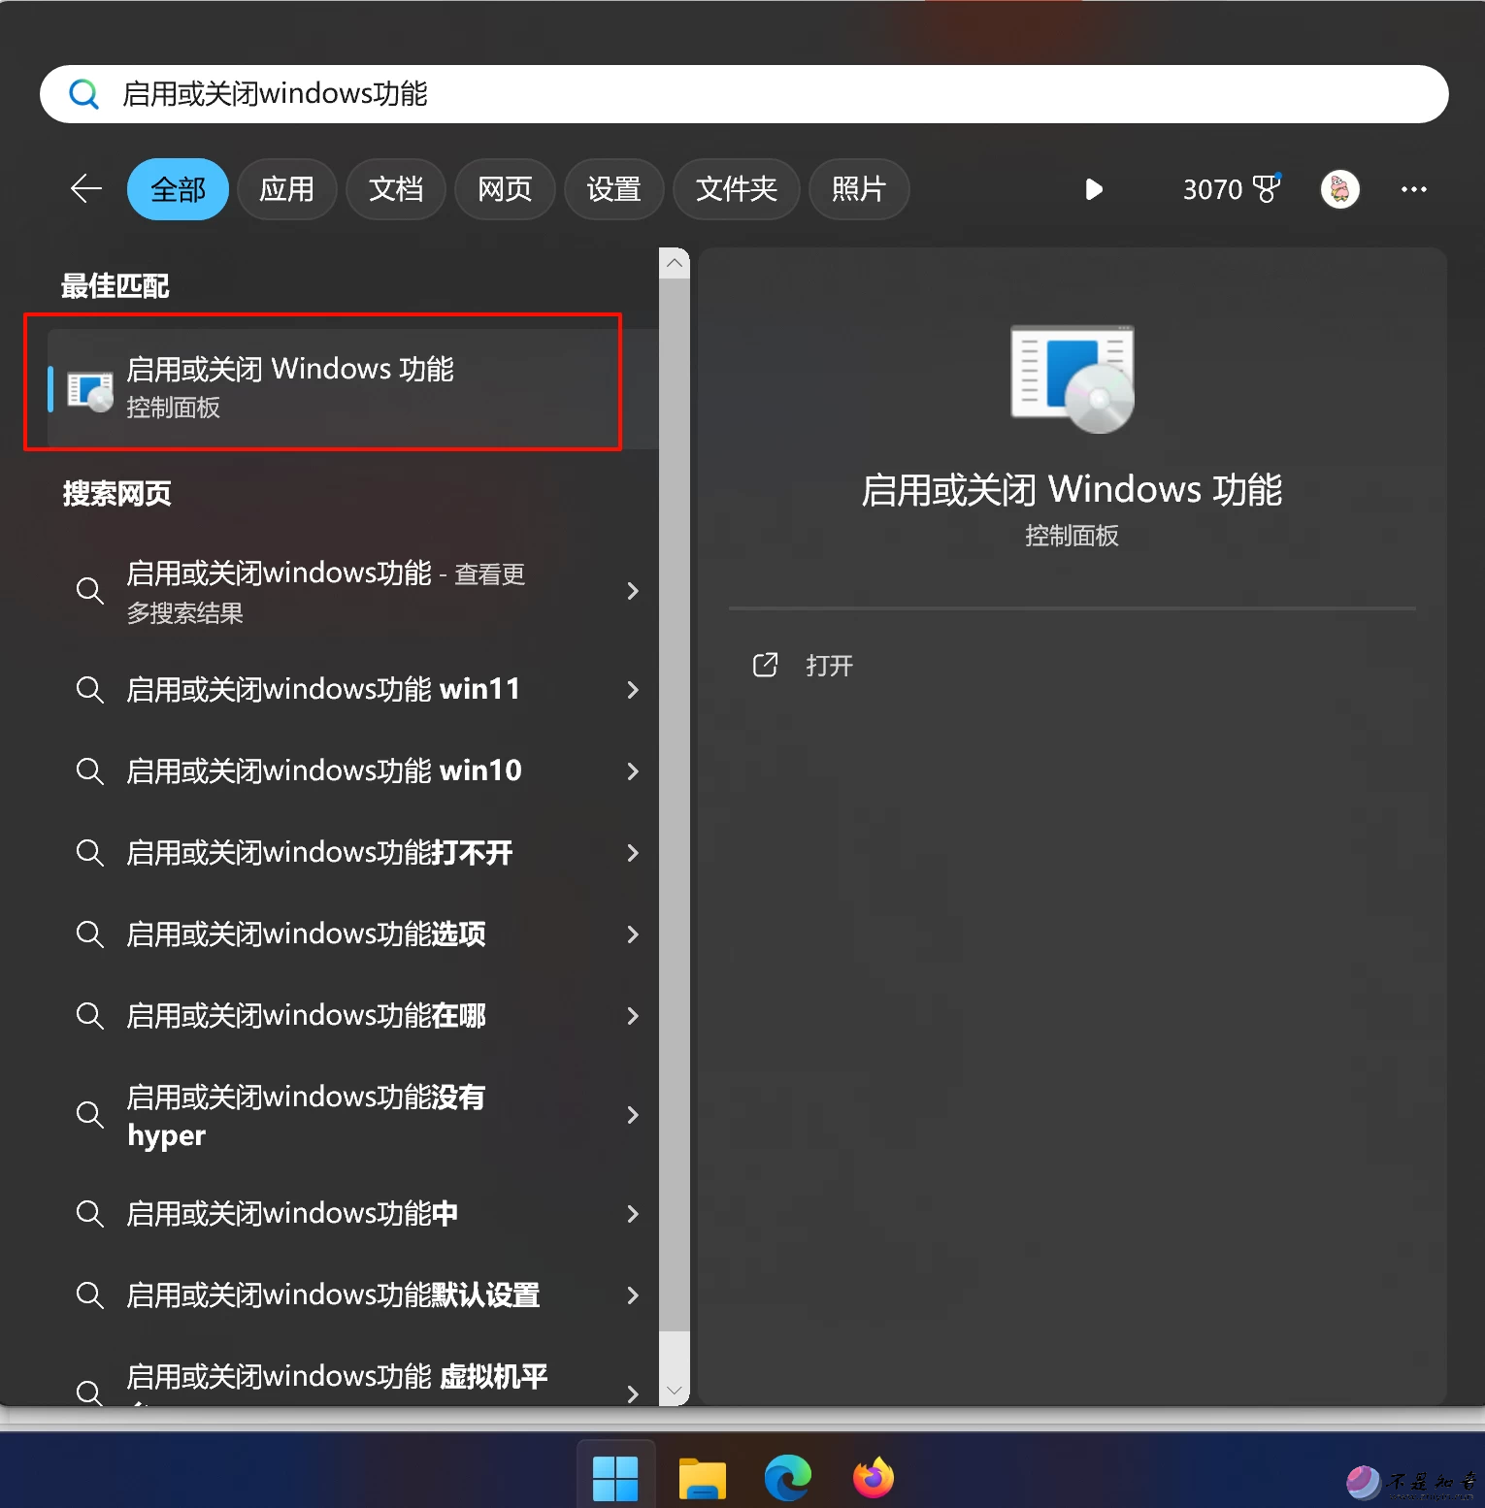Click results list scrollbar down arrow
The image size is (1485, 1508).
[x=675, y=1390]
